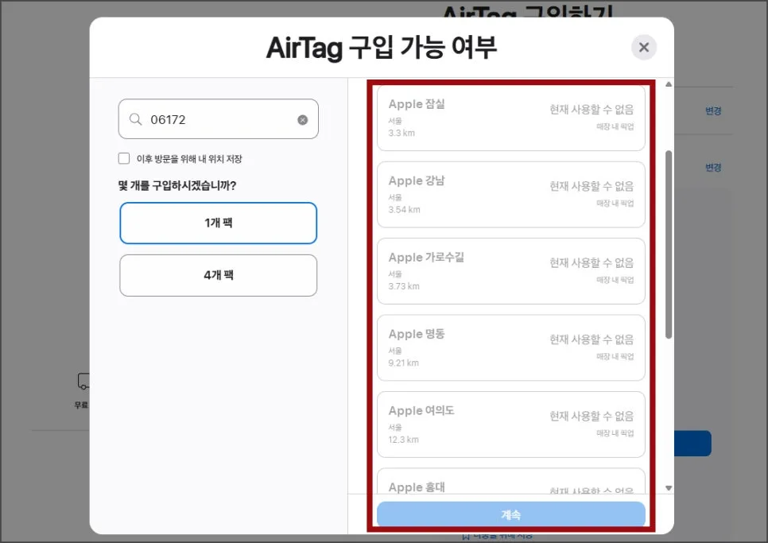768x543 pixels.
Task: Choose the Apple 명동 store card
Action: pos(511,347)
